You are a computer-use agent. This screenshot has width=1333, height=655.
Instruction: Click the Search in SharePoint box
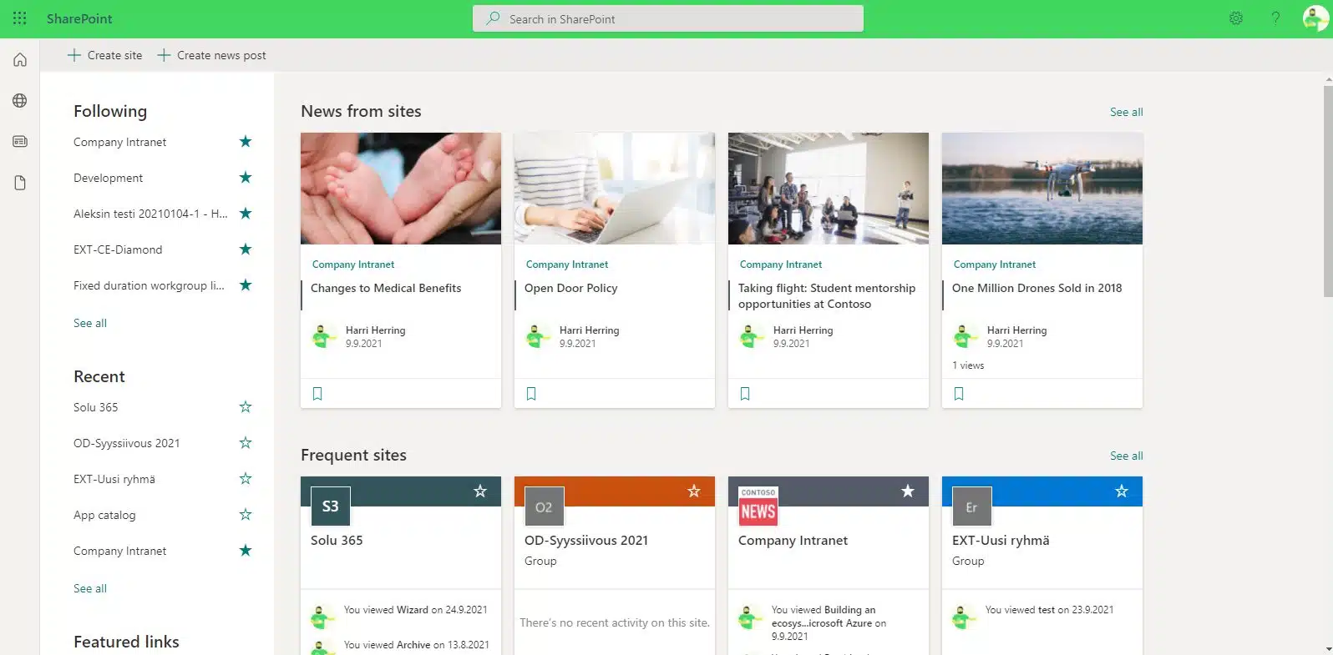click(668, 18)
